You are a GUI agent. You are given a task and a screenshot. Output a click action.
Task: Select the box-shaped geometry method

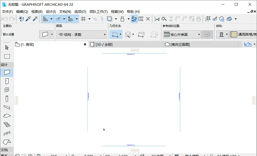[141, 35]
